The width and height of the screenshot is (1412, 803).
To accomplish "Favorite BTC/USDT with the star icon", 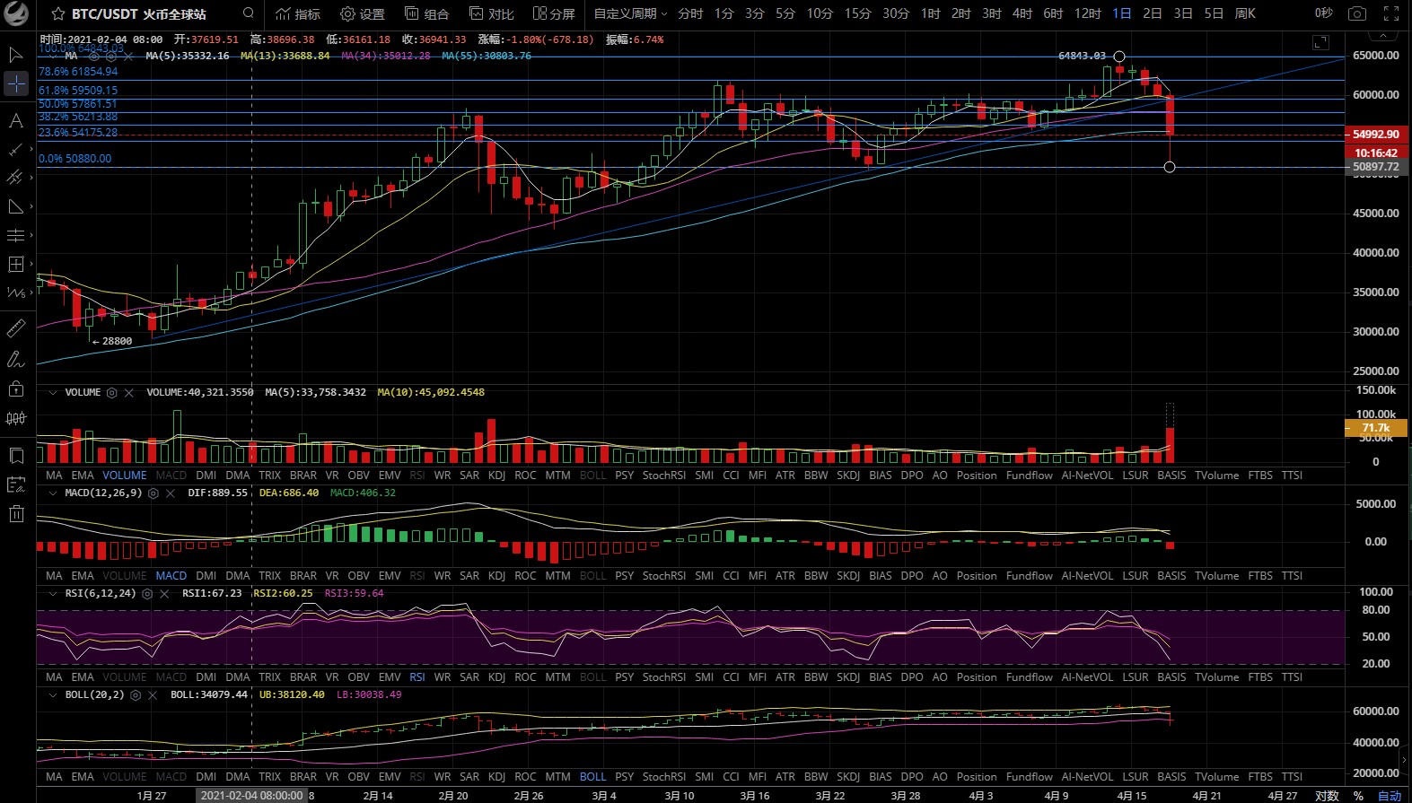I will point(58,14).
